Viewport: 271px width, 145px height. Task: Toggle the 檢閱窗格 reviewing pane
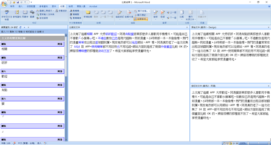pos(141,19)
